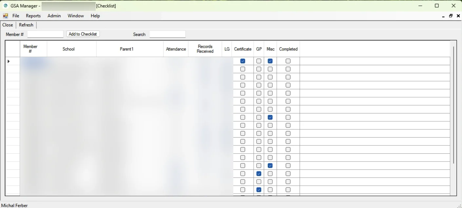The width and height of the screenshot is (462, 208).
Task: Click the Search input field
Action: (167, 34)
